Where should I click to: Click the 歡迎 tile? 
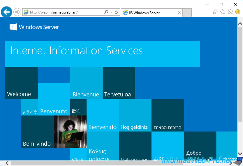tap(78, 107)
